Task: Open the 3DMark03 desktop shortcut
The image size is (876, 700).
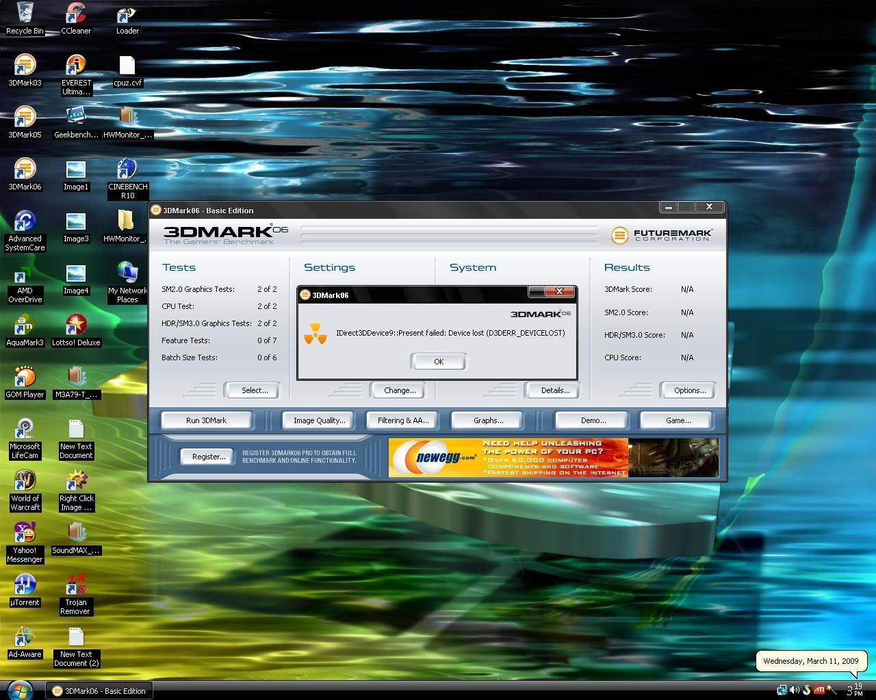Action: 25,70
